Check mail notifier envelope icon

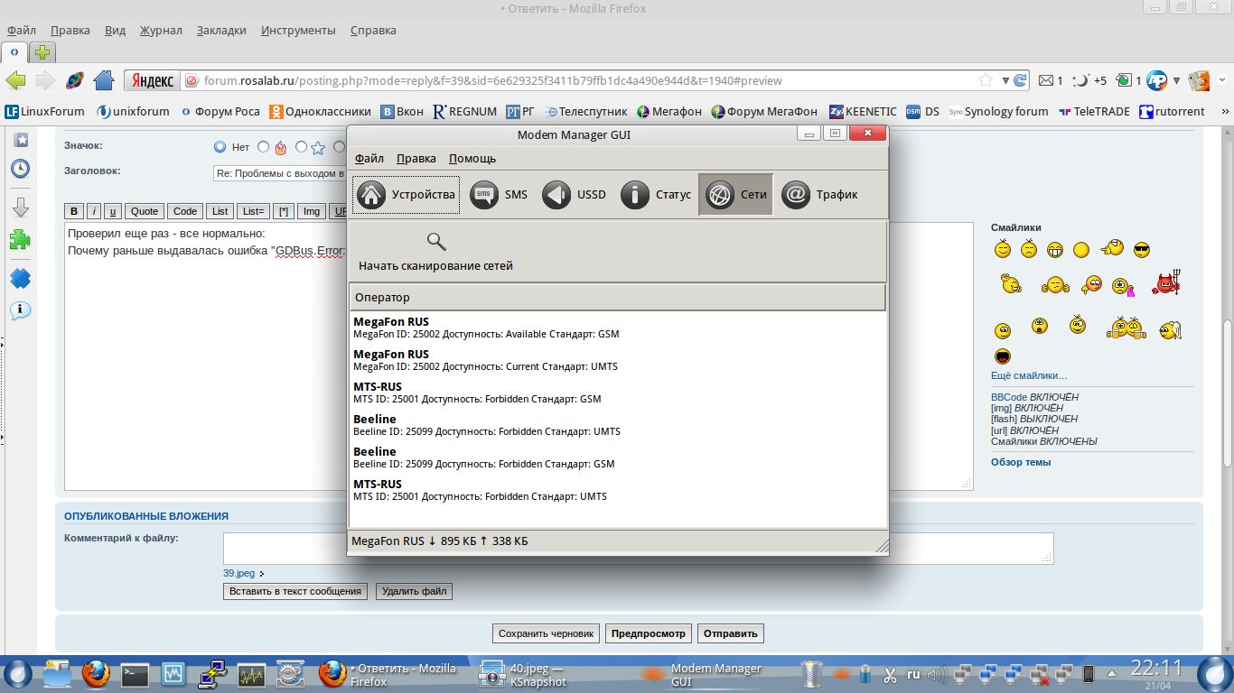(1046, 80)
